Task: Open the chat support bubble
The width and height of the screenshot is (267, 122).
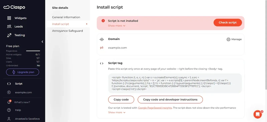Action: coord(258,114)
